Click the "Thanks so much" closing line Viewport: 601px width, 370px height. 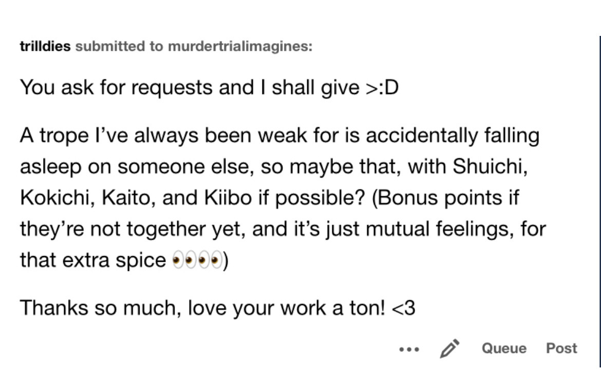tap(100, 308)
